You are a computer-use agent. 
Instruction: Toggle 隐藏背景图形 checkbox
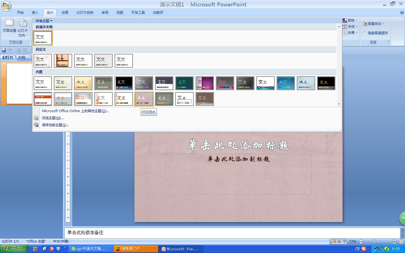pyautogui.click(x=364, y=33)
